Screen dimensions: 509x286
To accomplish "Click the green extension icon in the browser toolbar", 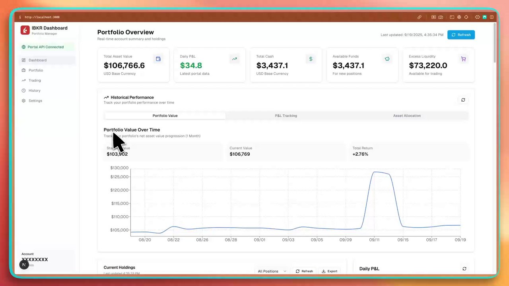I will (485, 17).
